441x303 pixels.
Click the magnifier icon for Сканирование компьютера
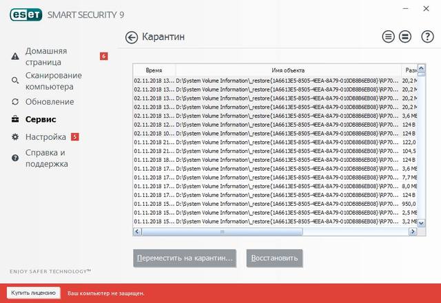pyautogui.click(x=15, y=81)
